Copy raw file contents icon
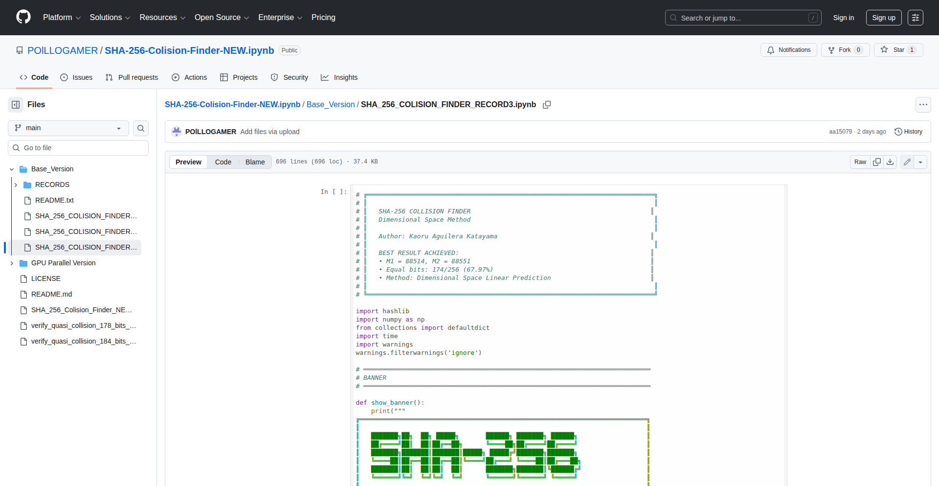 click(x=877, y=162)
